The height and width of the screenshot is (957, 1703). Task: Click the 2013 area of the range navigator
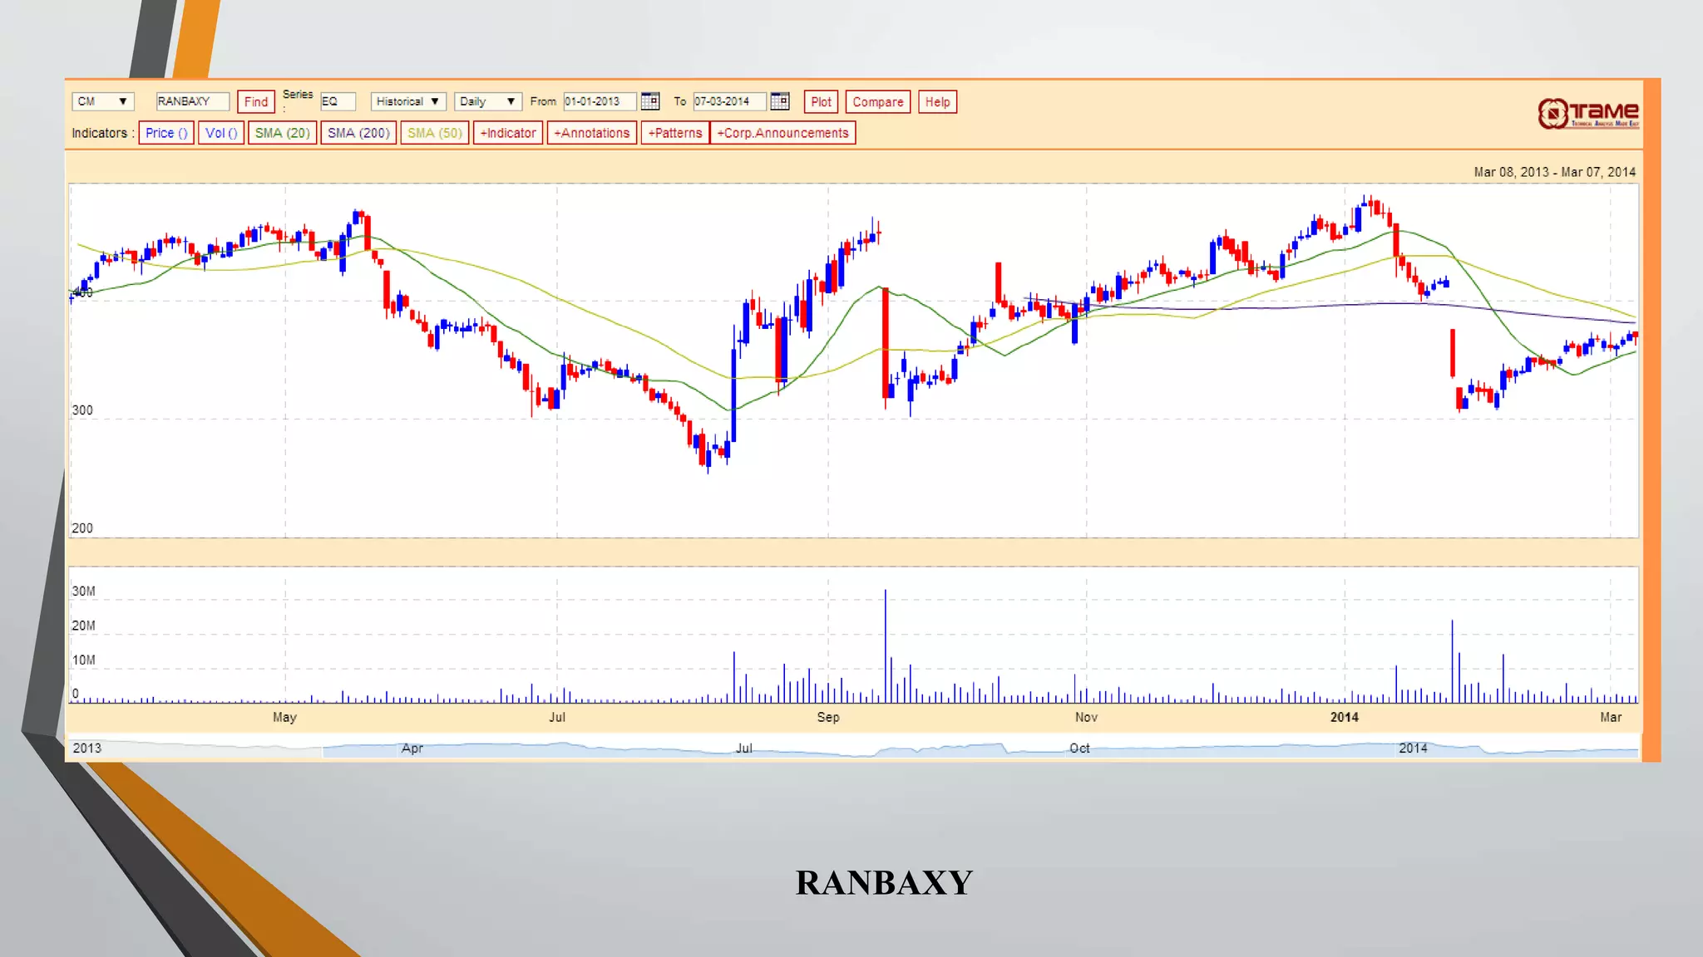(87, 748)
